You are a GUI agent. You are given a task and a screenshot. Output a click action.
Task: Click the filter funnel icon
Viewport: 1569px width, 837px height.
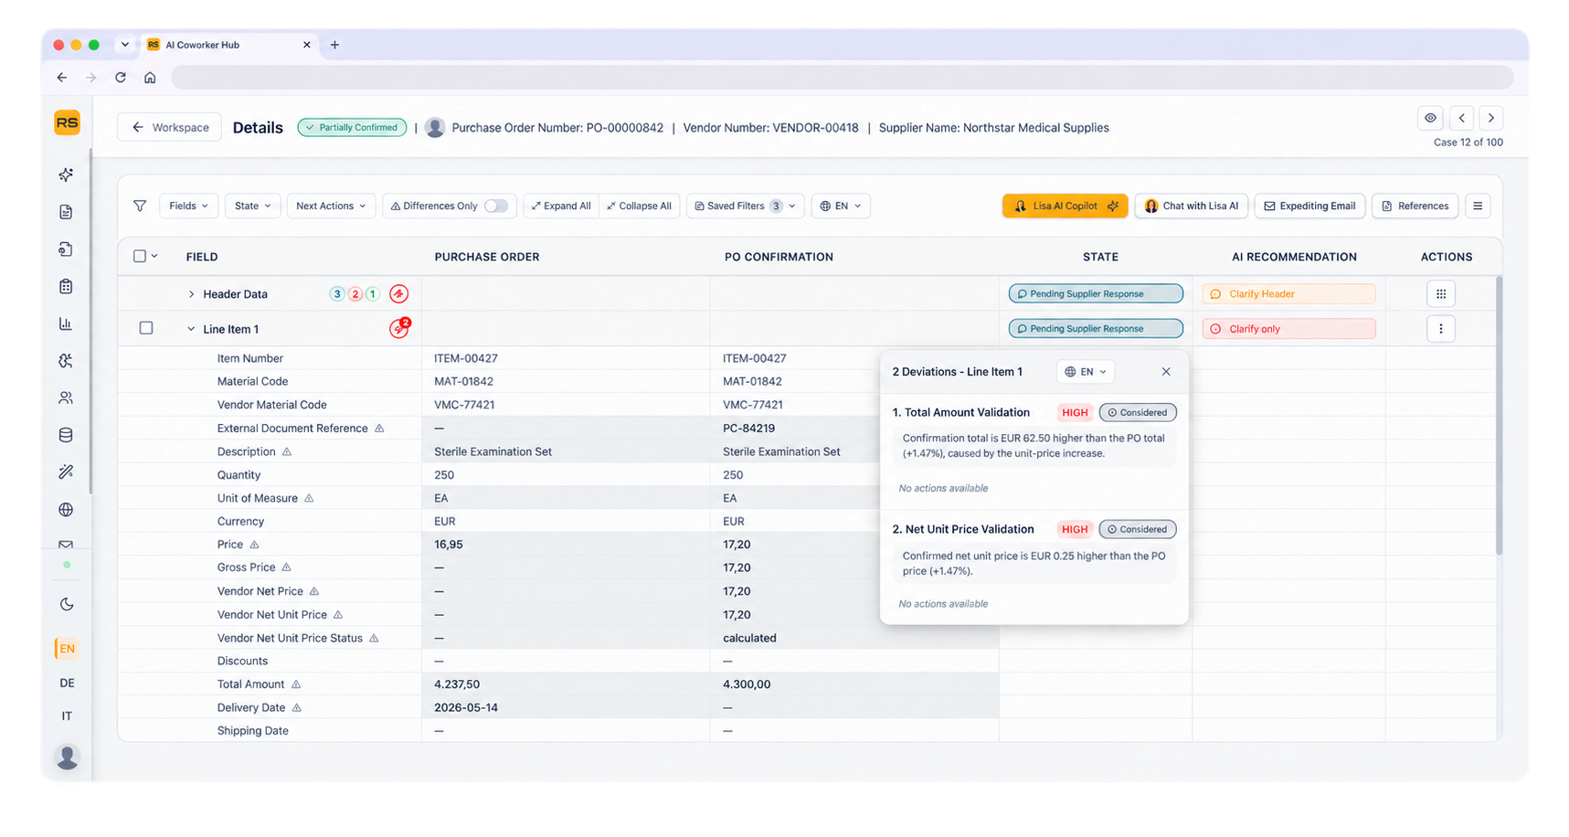pyautogui.click(x=140, y=206)
